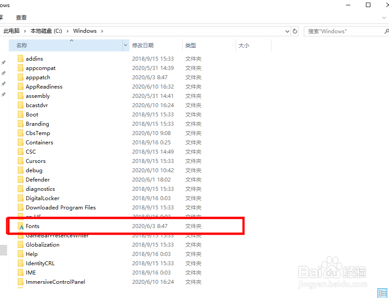Screen dimensions: 389x298
Task: Switch to details view layout icon
Action: click(x=382, y=293)
